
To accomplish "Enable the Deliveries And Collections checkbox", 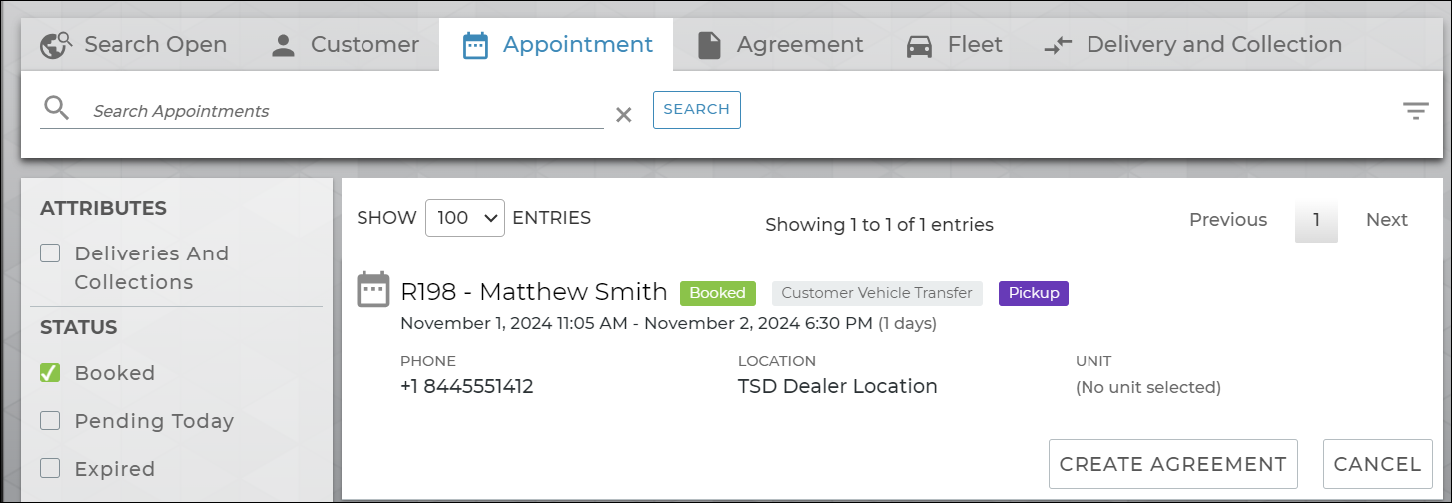I will coord(50,253).
